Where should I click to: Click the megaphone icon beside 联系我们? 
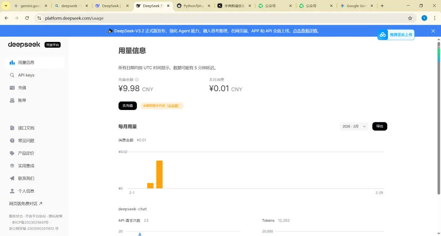pyautogui.click(x=12, y=179)
